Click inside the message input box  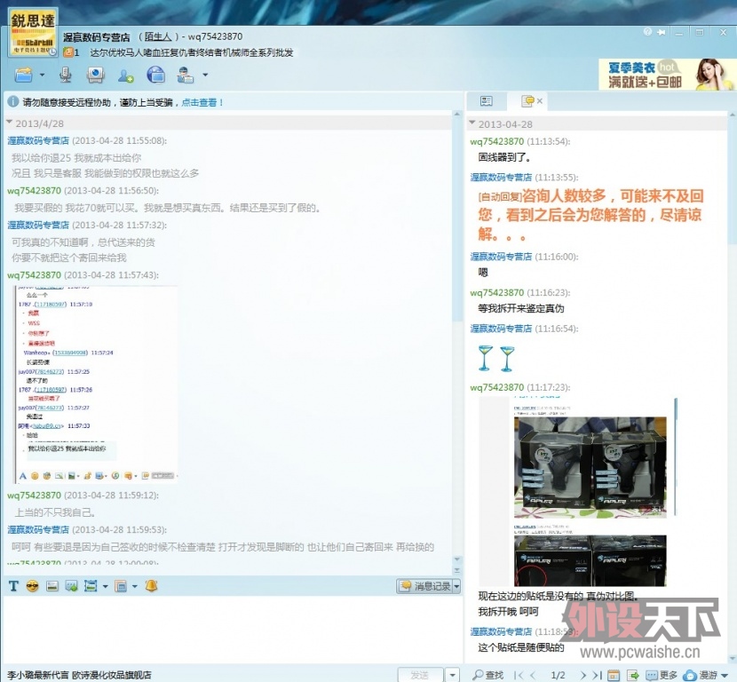pyautogui.click(x=231, y=629)
